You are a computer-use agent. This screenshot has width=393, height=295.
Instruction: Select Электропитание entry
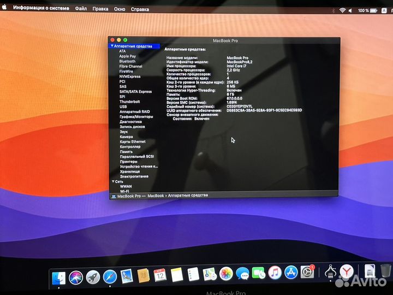(134, 176)
